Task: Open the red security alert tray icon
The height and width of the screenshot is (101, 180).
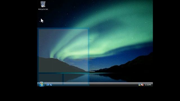Action: [142, 85]
